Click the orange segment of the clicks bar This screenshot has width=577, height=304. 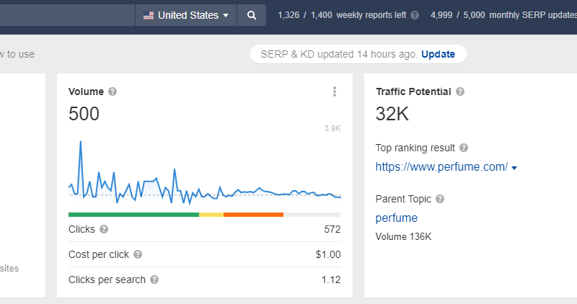(253, 214)
